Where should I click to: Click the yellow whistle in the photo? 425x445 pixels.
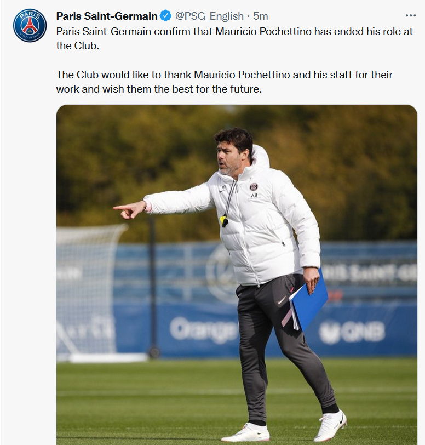click(225, 221)
